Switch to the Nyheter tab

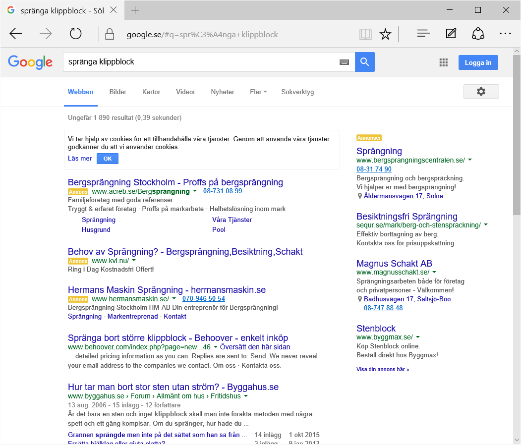pos(222,92)
